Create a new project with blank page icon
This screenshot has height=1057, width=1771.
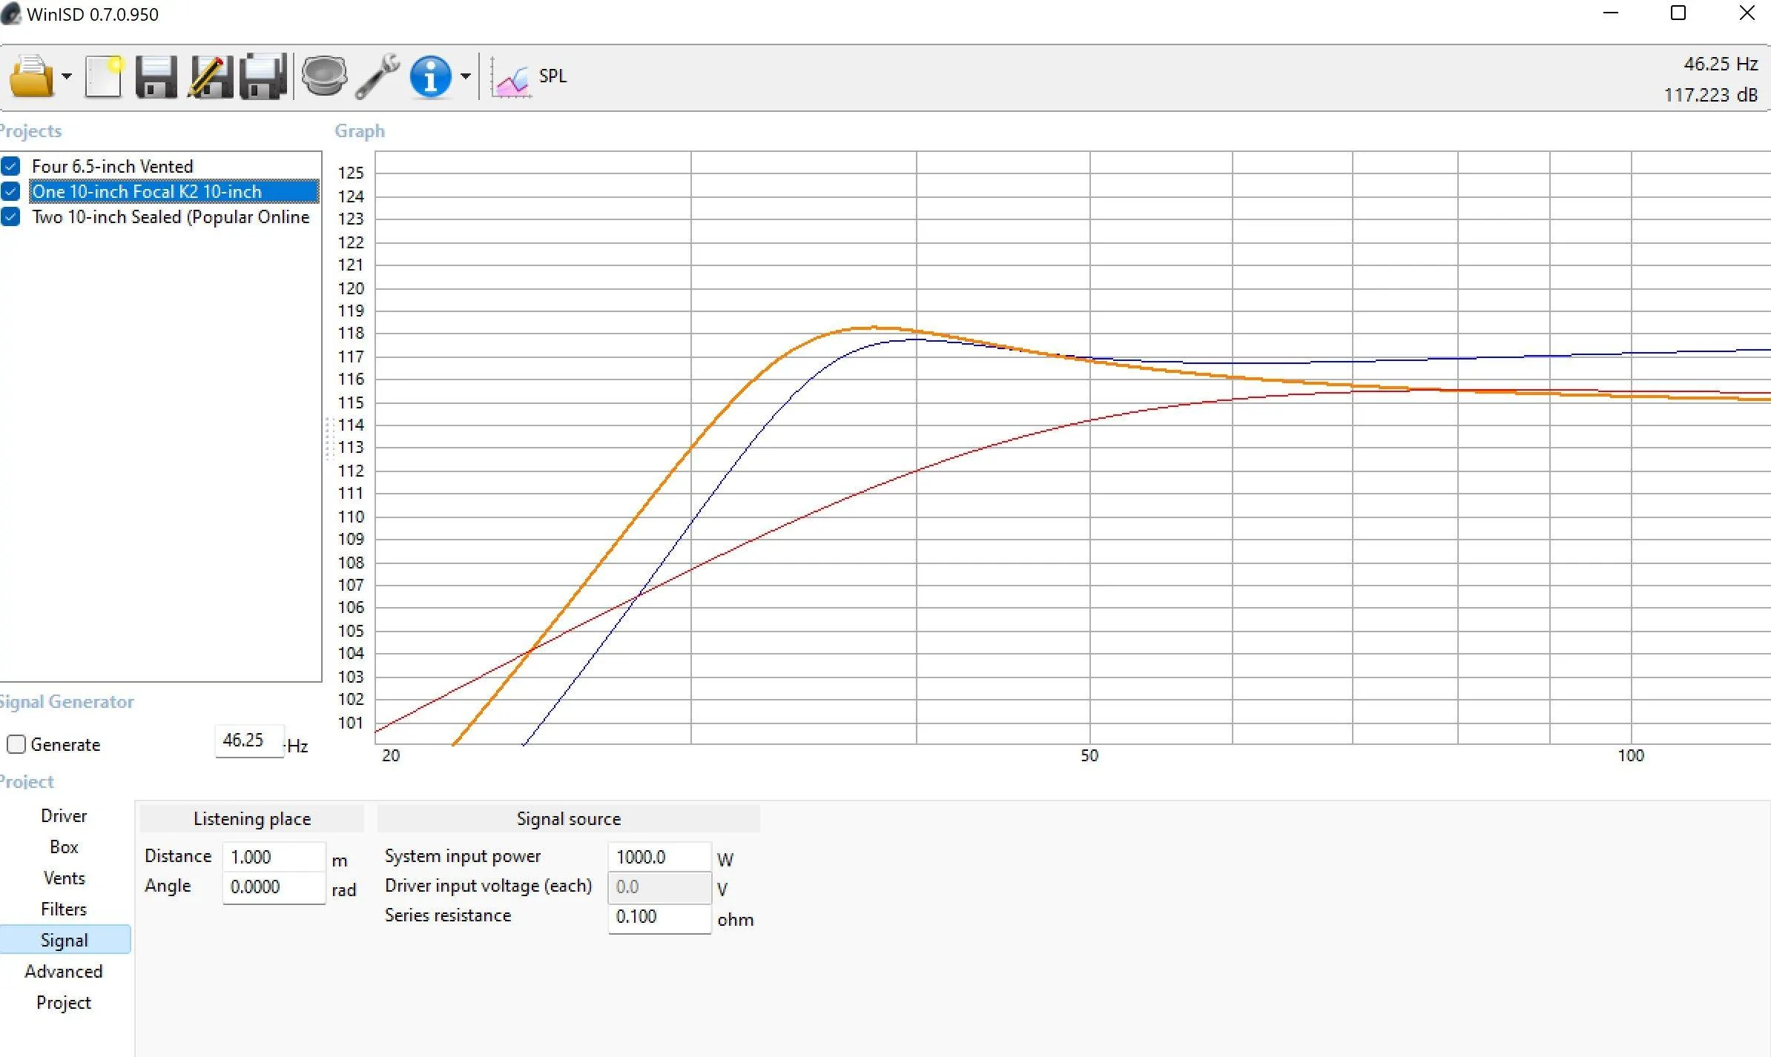(103, 76)
